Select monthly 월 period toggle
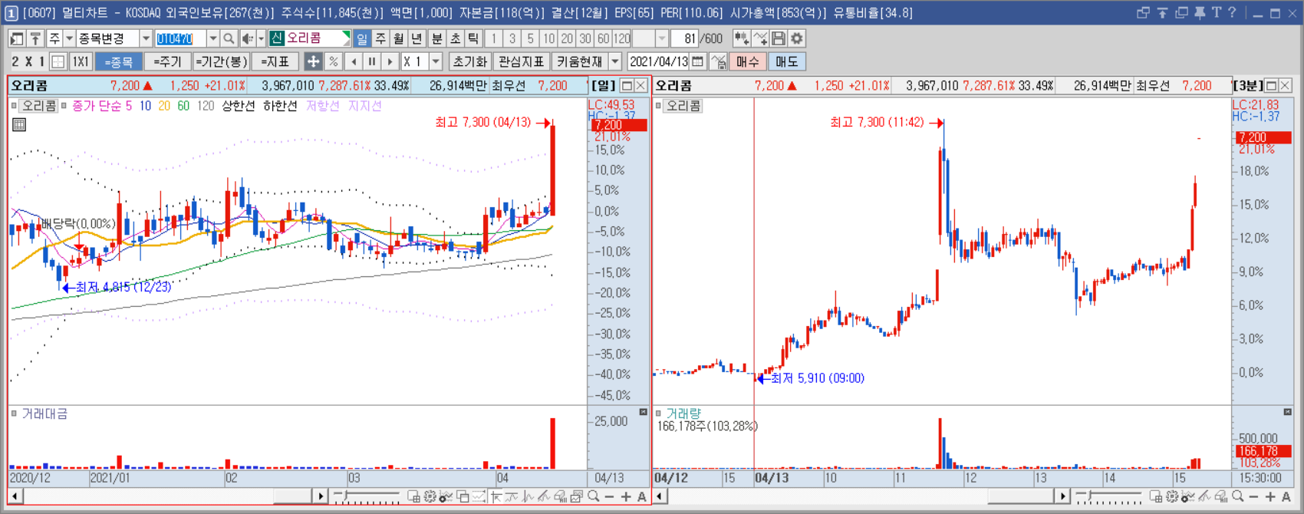 (x=399, y=38)
